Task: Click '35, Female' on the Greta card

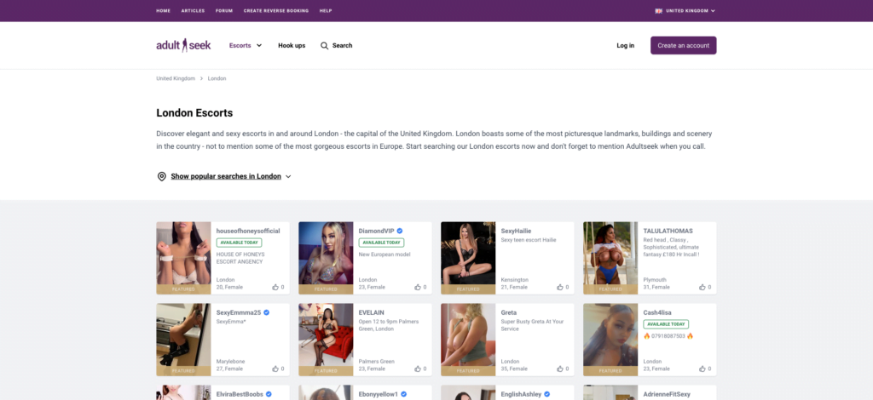Action: point(514,369)
